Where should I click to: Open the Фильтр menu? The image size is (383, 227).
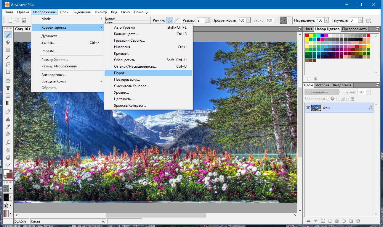[x=101, y=12]
